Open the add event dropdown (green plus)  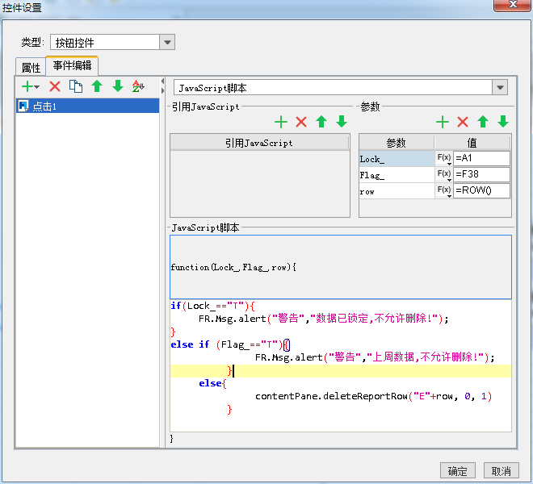[30, 86]
